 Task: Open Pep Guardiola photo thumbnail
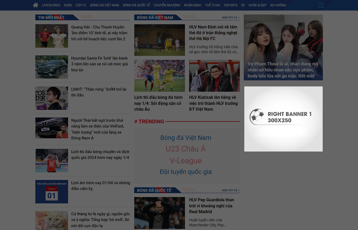[160, 213]
